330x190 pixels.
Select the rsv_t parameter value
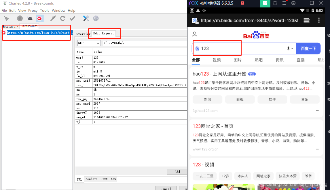click(140, 85)
